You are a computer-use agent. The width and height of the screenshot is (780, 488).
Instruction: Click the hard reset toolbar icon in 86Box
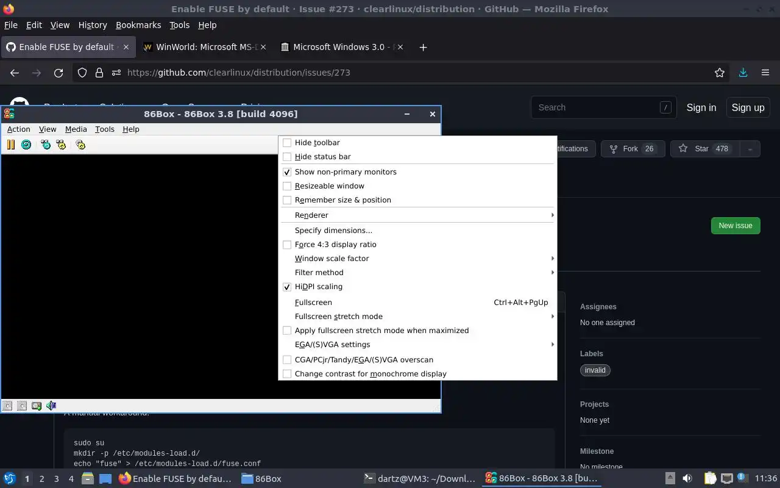point(26,145)
